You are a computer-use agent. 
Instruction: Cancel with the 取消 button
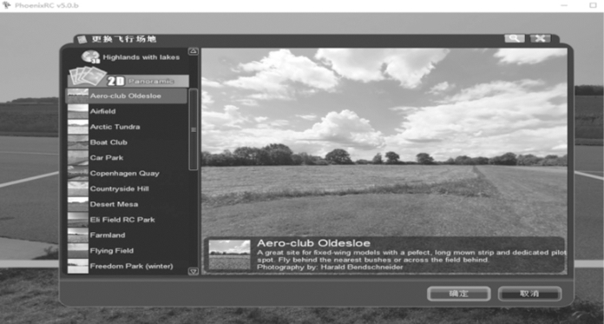click(529, 294)
